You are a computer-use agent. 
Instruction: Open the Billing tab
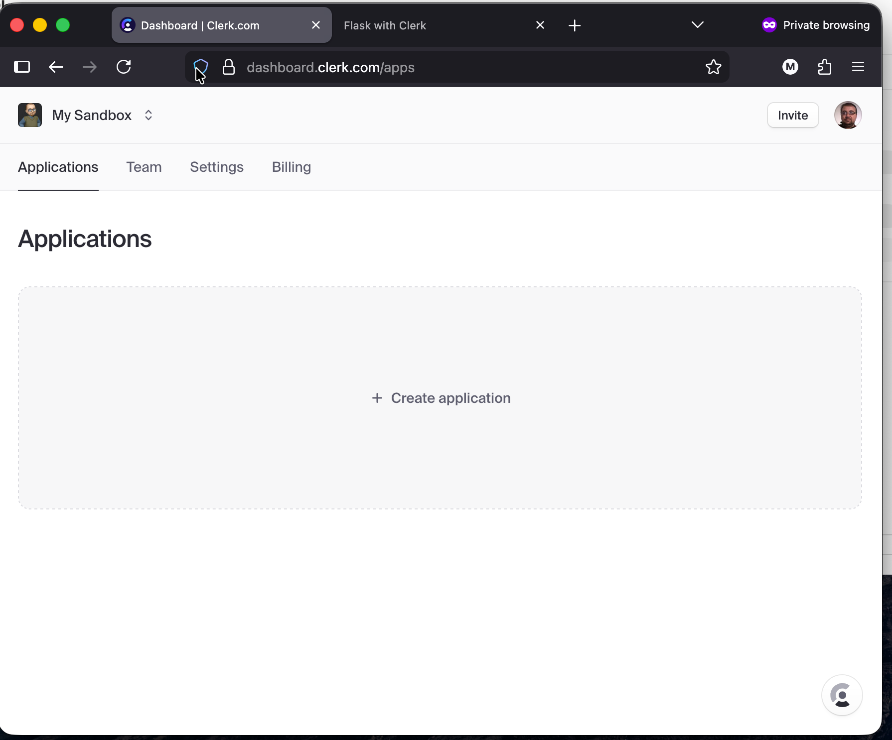pyautogui.click(x=291, y=167)
